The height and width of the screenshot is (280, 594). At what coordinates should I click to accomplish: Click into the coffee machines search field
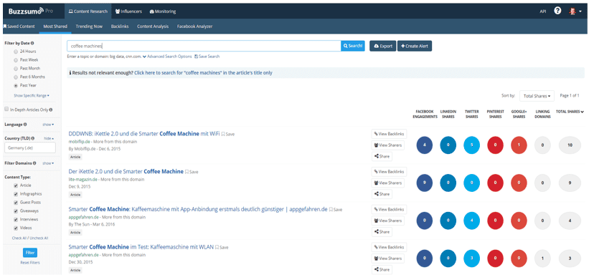coord(204,46)
